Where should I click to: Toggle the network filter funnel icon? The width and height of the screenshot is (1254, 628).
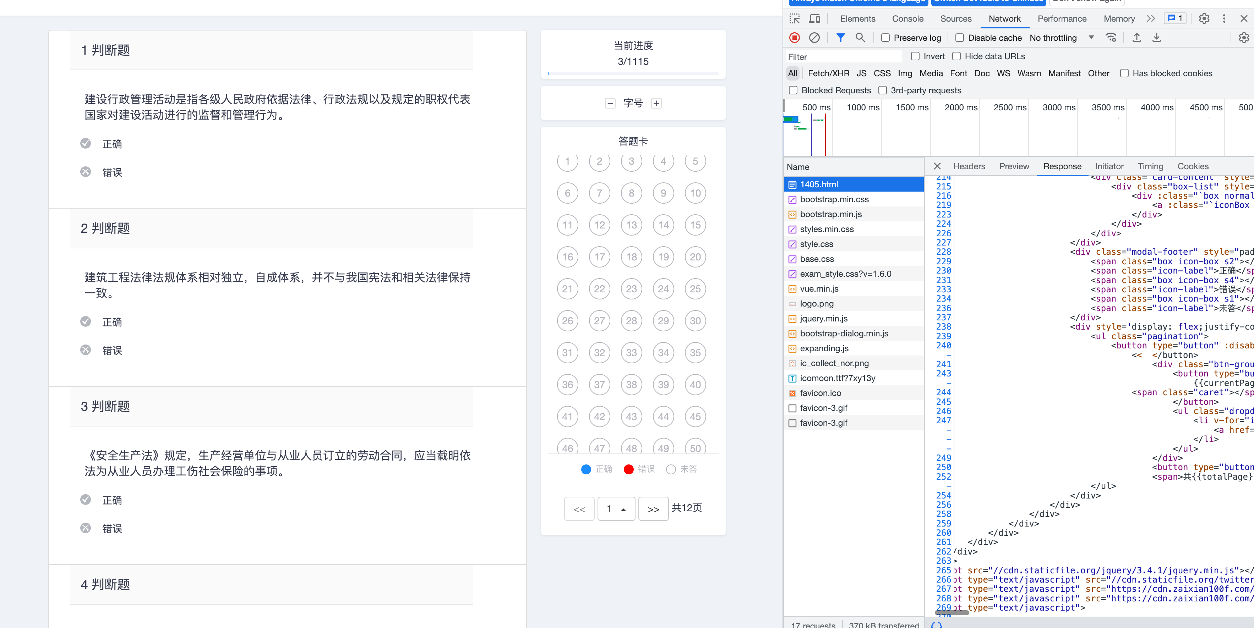point(841,38)
